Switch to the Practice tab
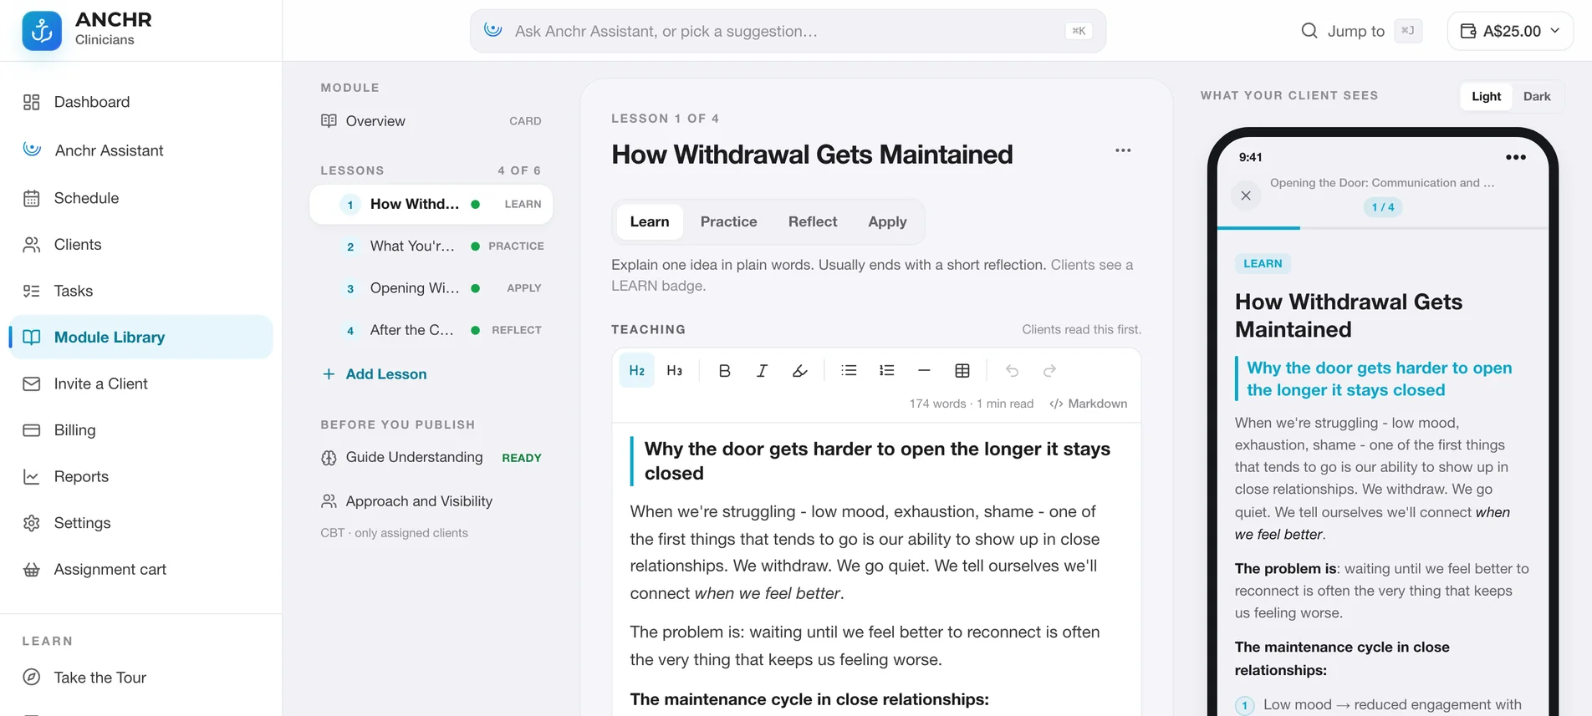Viewport: 1592px width, 716px height. [728, 221]
